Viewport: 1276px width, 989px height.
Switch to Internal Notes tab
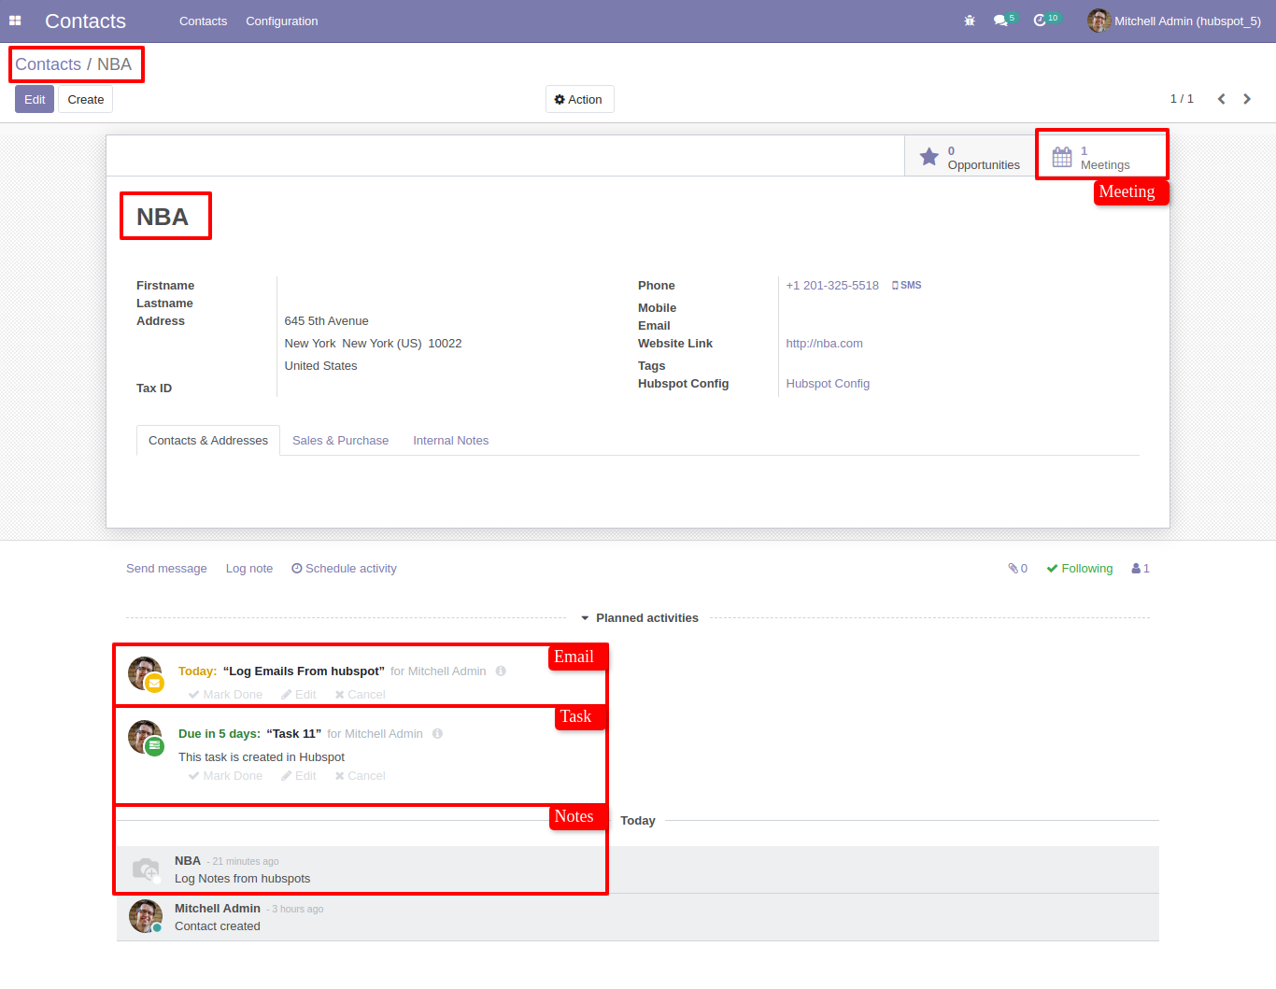[450, 441]
